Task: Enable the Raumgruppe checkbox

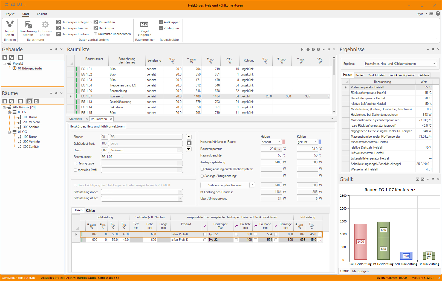Action: [x=76, y=163]
